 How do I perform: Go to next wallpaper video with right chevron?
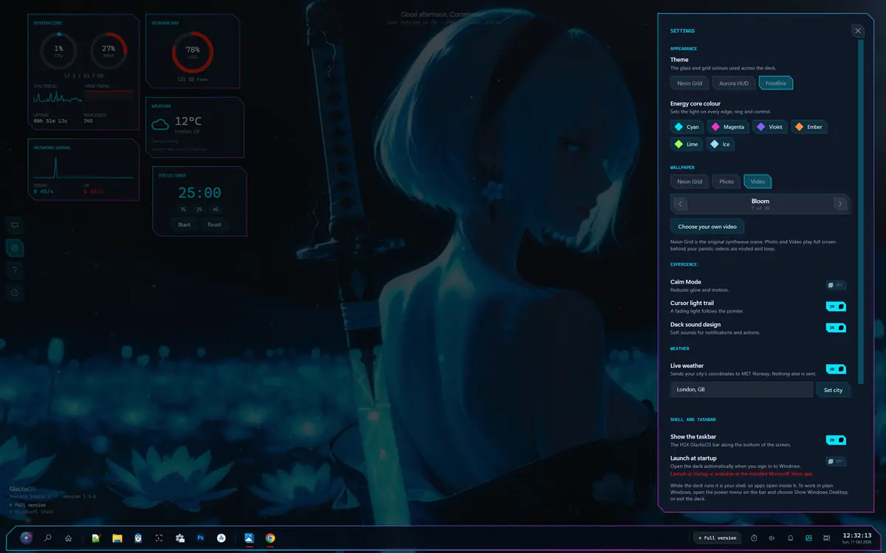pyautogui.click(x=839, y=204)
